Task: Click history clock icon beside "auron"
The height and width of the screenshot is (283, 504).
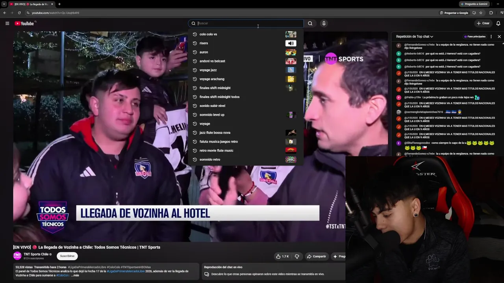Action: (x=195, y=52)
